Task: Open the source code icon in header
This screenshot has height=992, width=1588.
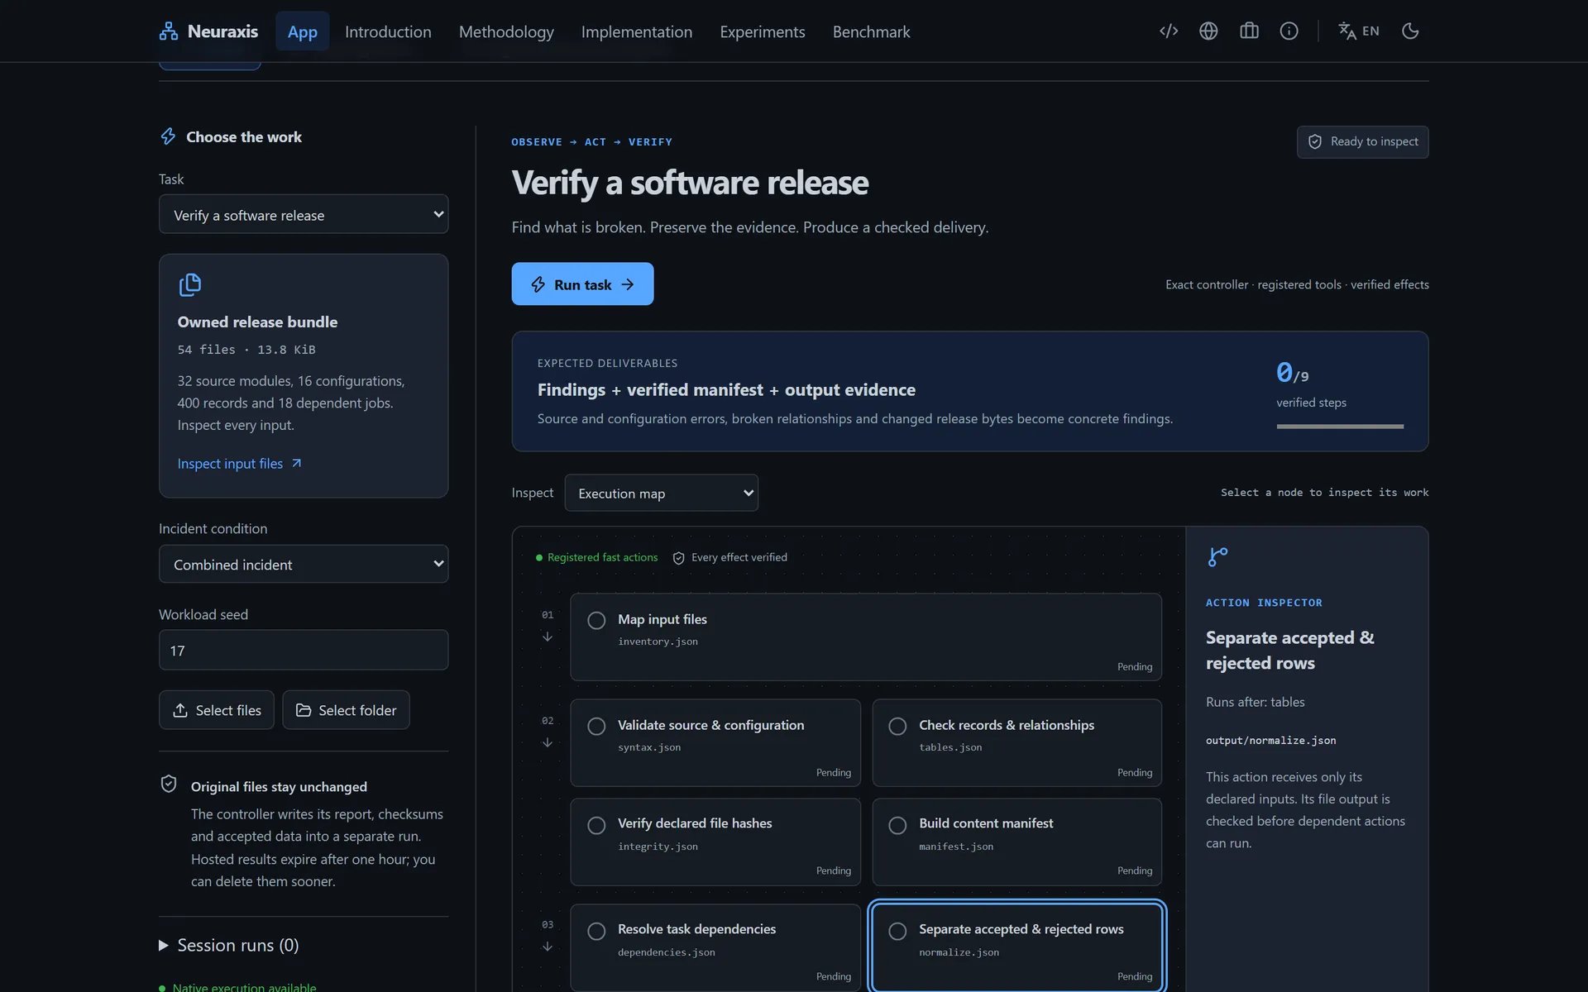Action: (1169, 31)
